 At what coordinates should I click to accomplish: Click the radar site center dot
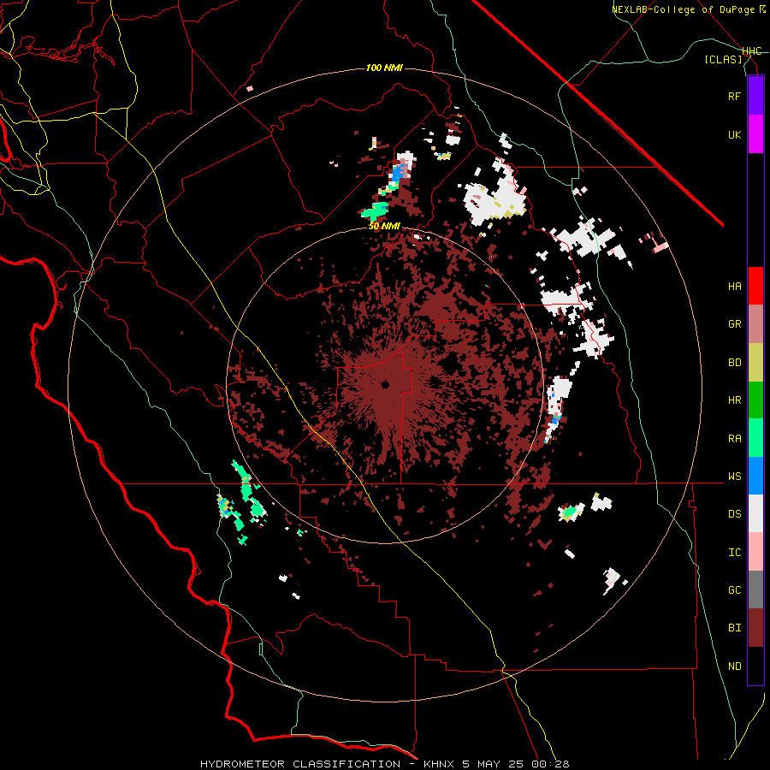click(386, 385)
